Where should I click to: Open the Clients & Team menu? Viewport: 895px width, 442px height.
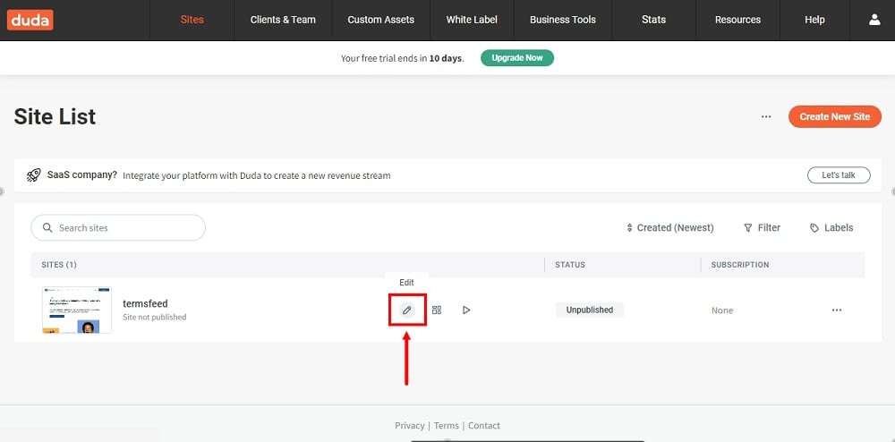[283, 20]
